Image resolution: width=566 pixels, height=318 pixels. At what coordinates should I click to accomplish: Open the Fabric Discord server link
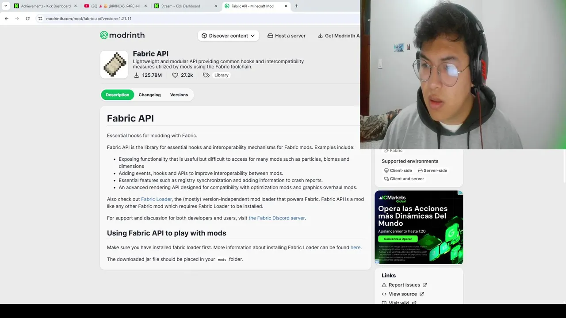[x=277, y=218]
